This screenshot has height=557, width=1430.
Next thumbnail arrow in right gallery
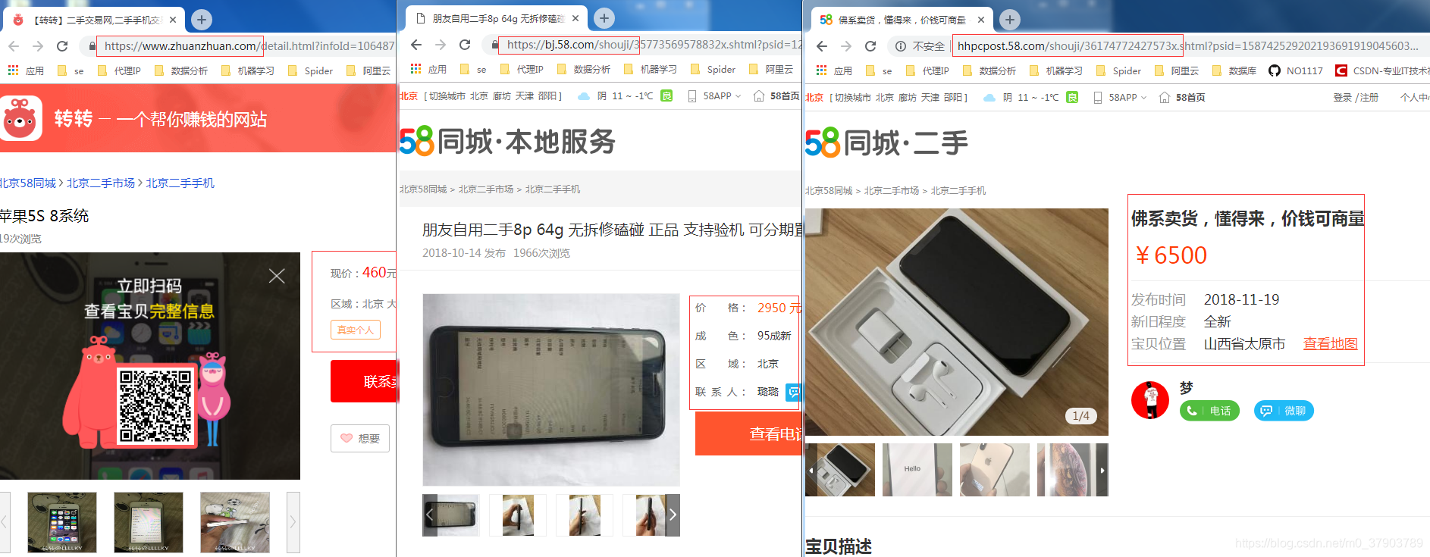[1102, 470]
